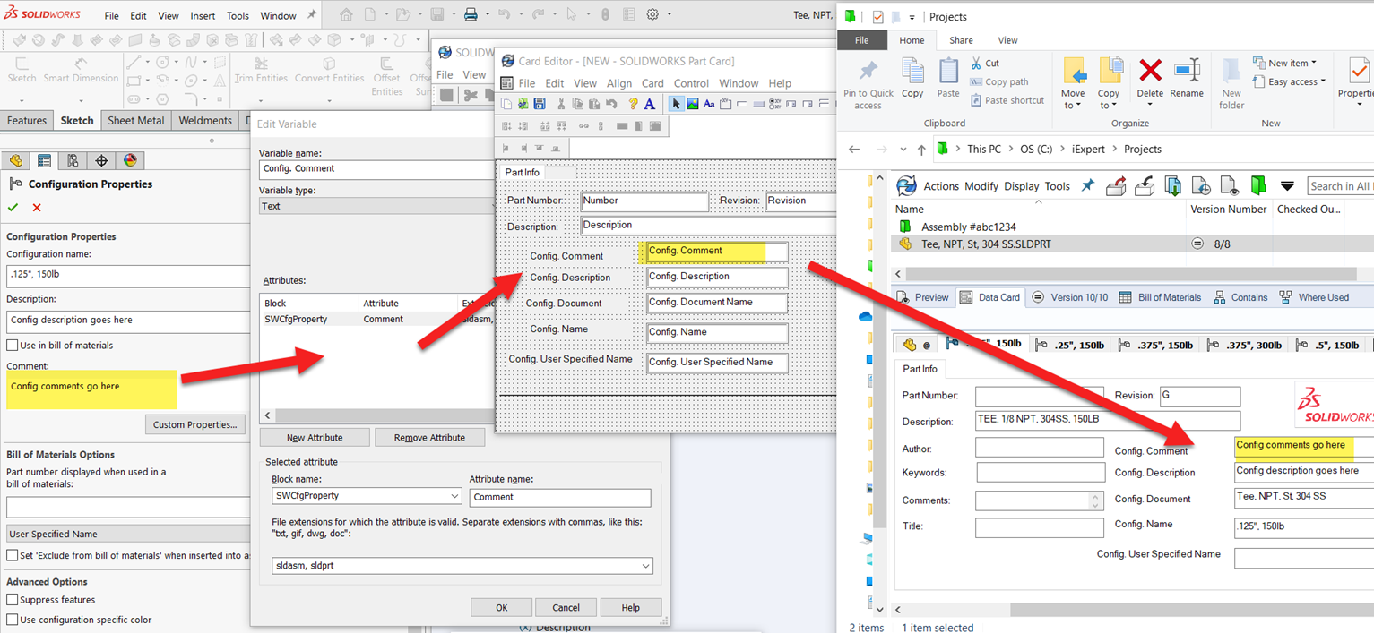
Task: Open the Card menu in the Card Editor
Action: pos(652,82)
